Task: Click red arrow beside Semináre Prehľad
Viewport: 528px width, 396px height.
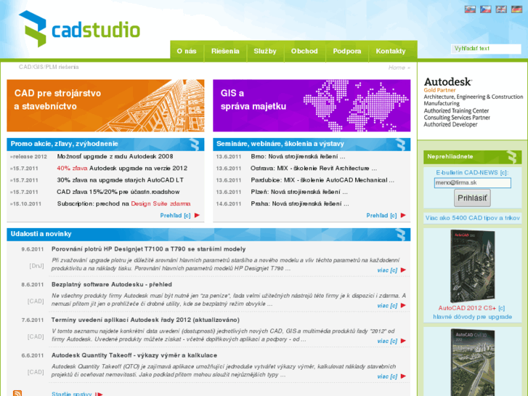Action: (x=403, y=215)
